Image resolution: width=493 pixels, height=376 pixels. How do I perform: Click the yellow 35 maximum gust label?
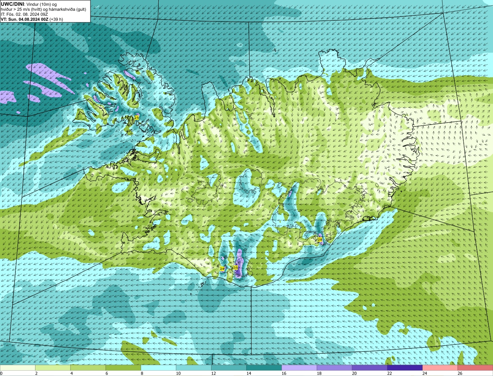tap(235, 268)
